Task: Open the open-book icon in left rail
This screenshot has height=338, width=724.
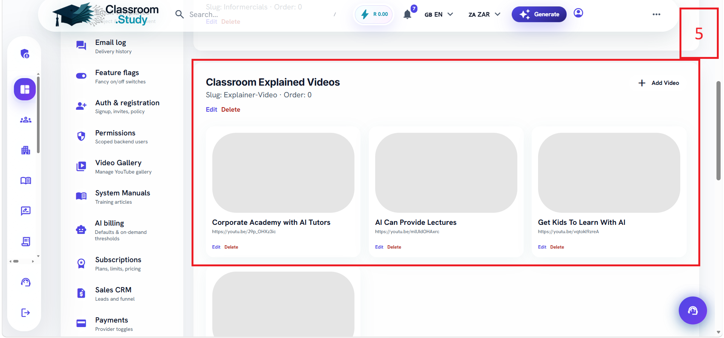Action: (26, 180)
